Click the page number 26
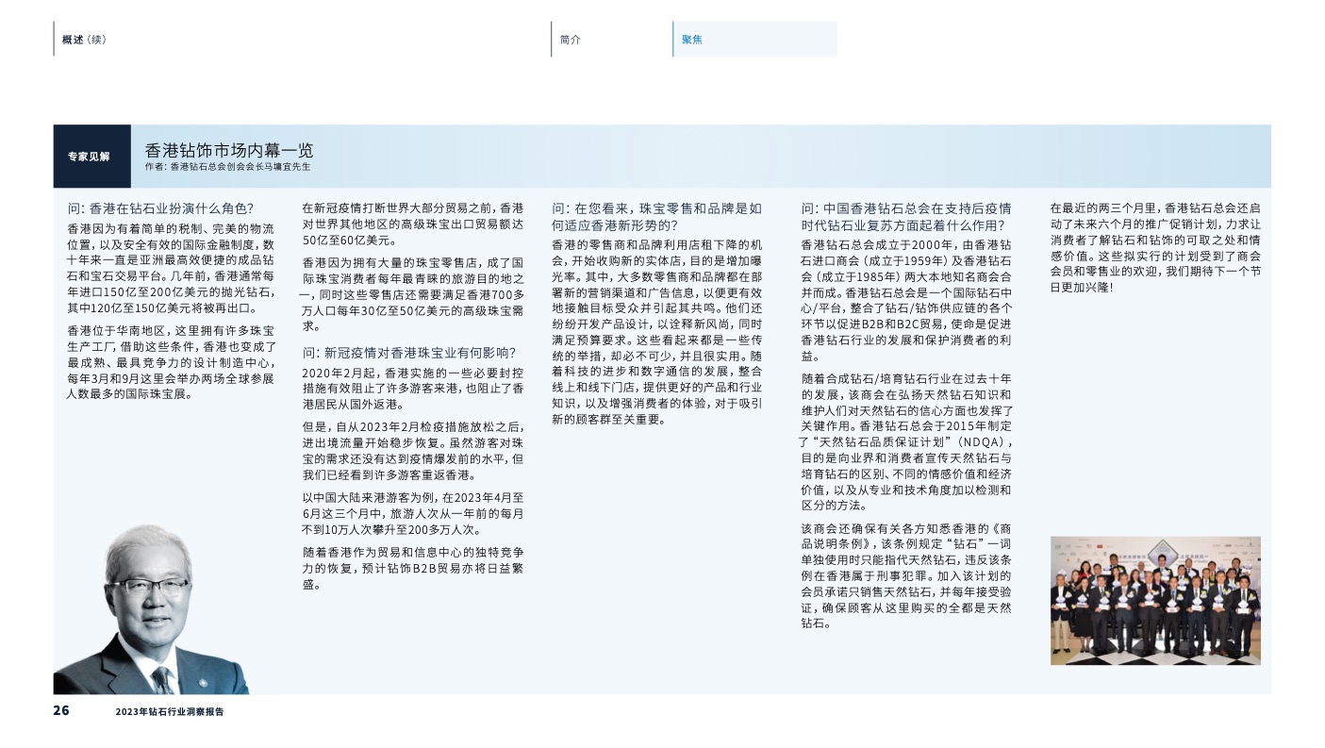This screenshot has height=748, width=1325. coord(61,710)
